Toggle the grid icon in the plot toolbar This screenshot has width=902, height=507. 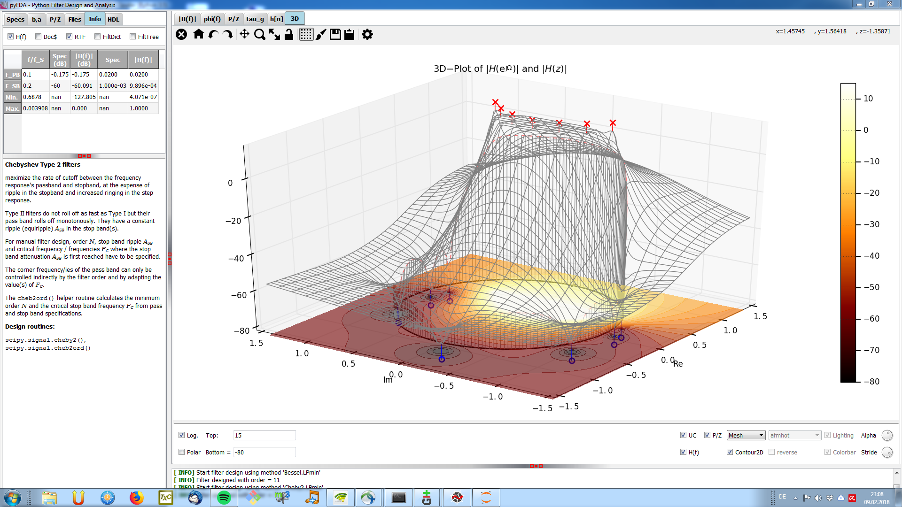pos(306,34)
